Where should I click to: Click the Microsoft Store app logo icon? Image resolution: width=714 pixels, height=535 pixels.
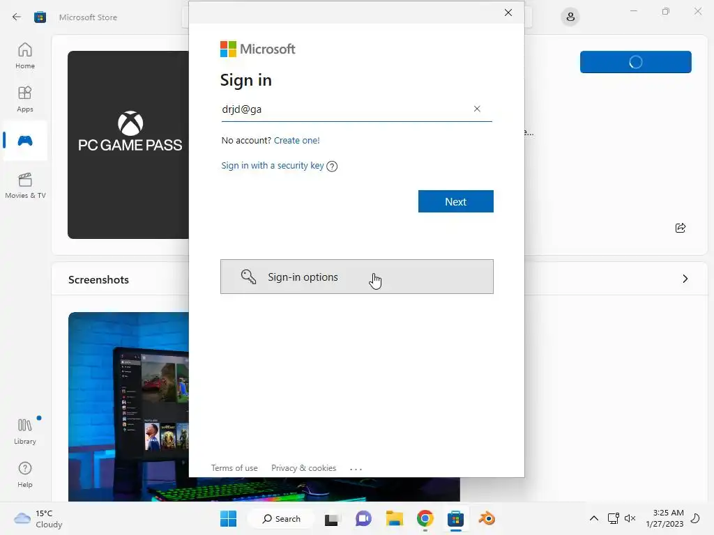(40, 17)
